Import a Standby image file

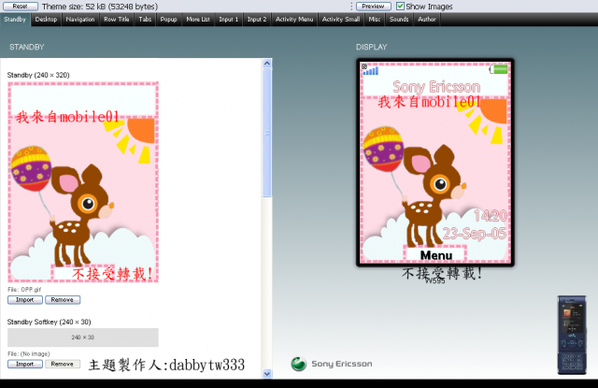point(25,300)
